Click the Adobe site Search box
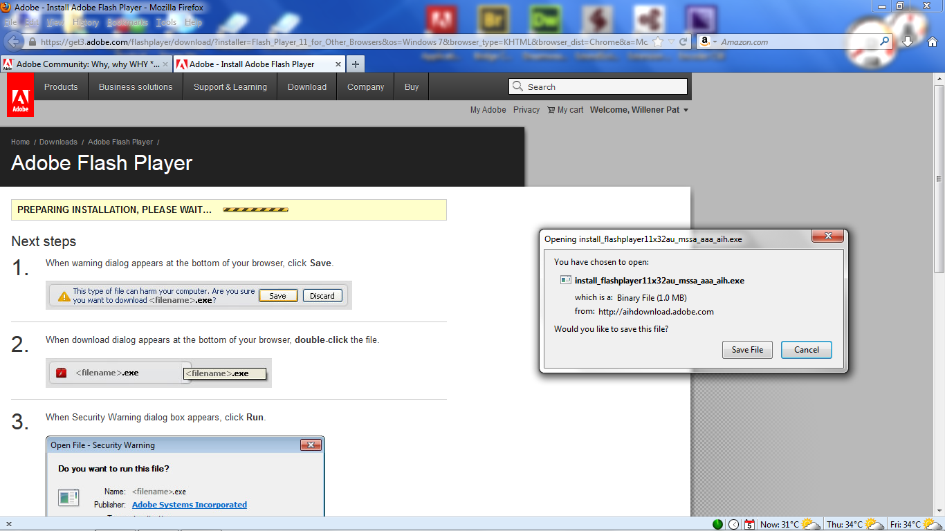This screenshot has height=531, width=945. [x=598, y=86]
